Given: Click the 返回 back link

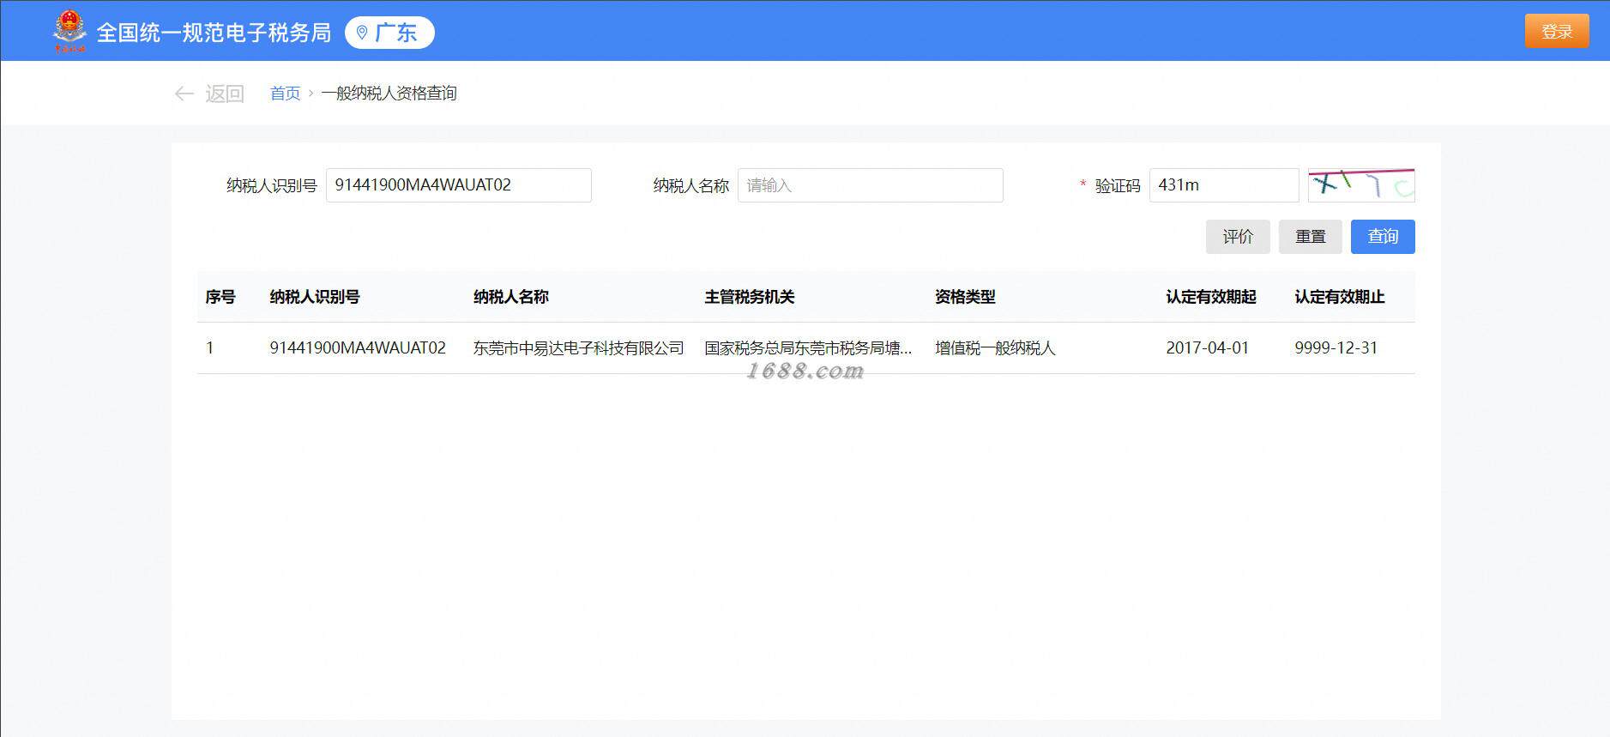Looking at the screenshot, I should click(225, 94).
